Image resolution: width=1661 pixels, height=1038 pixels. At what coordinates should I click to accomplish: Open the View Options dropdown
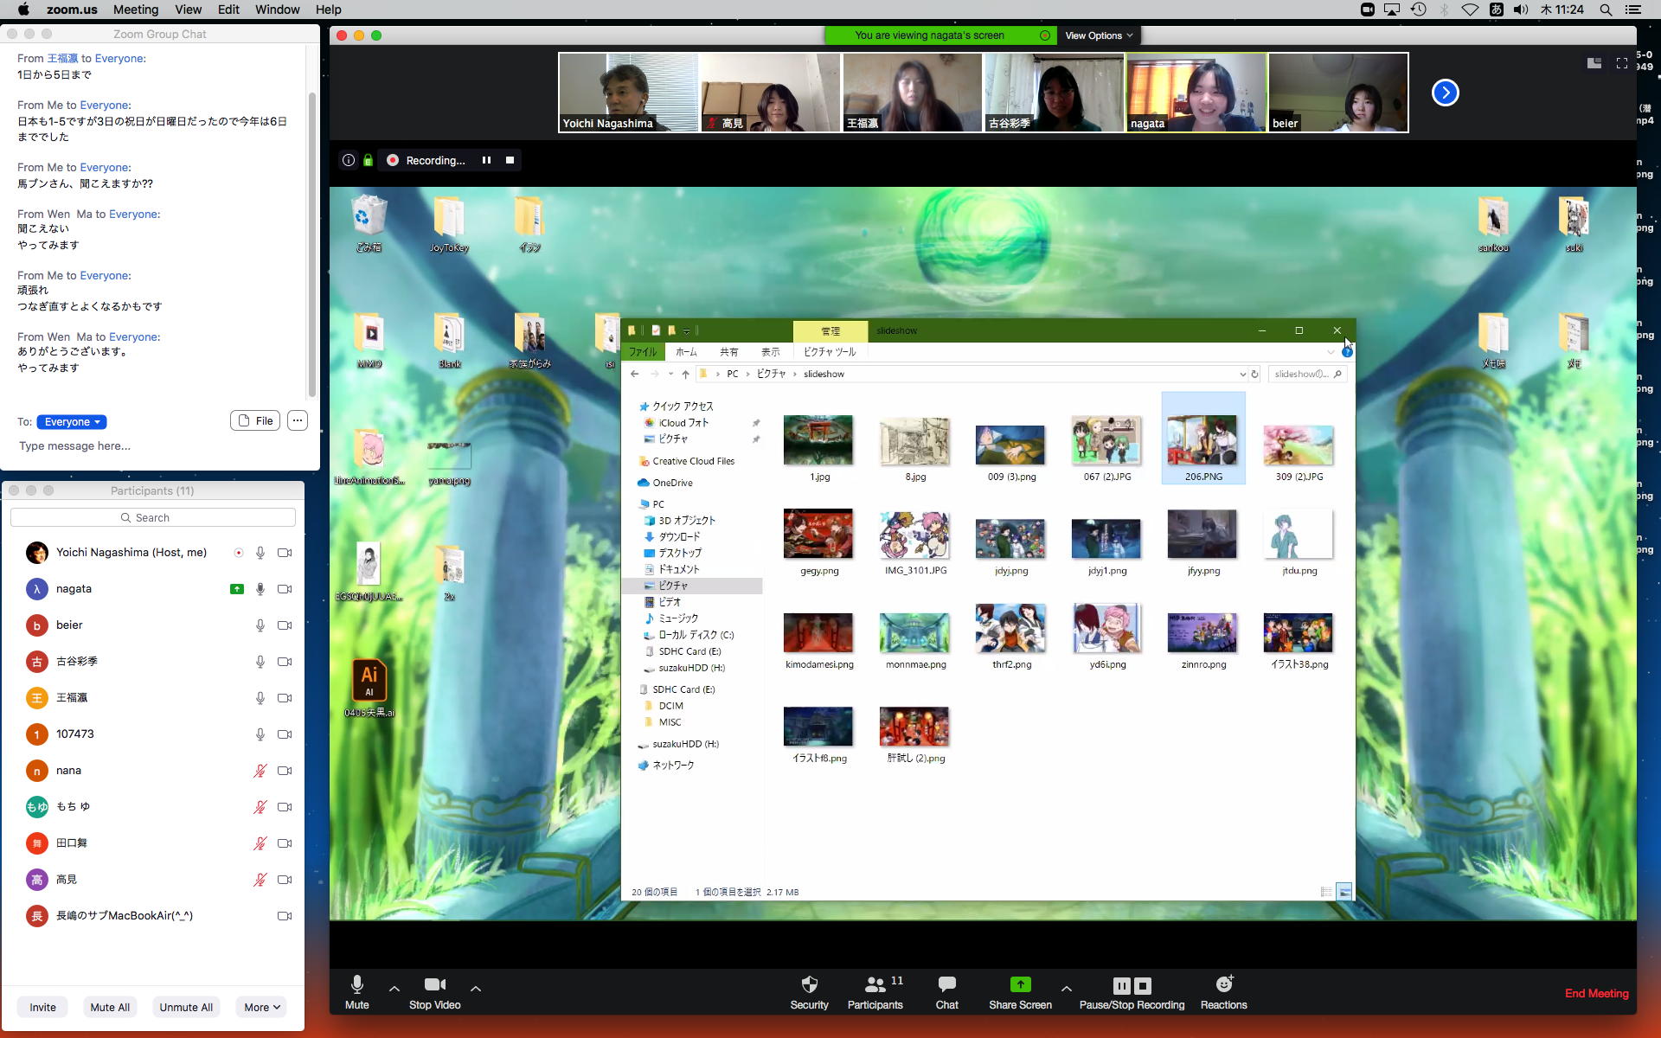pyautogui.click(x=1098, y=35)
